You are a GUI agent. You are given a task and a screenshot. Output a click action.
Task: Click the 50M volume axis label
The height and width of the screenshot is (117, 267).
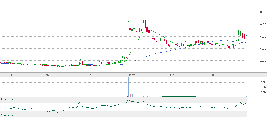pyautogui.click(x=263, y=92)
